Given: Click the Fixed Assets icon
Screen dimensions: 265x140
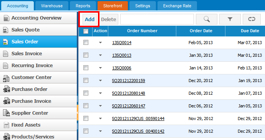Looking at the screenshot, I should coord(6,125).
